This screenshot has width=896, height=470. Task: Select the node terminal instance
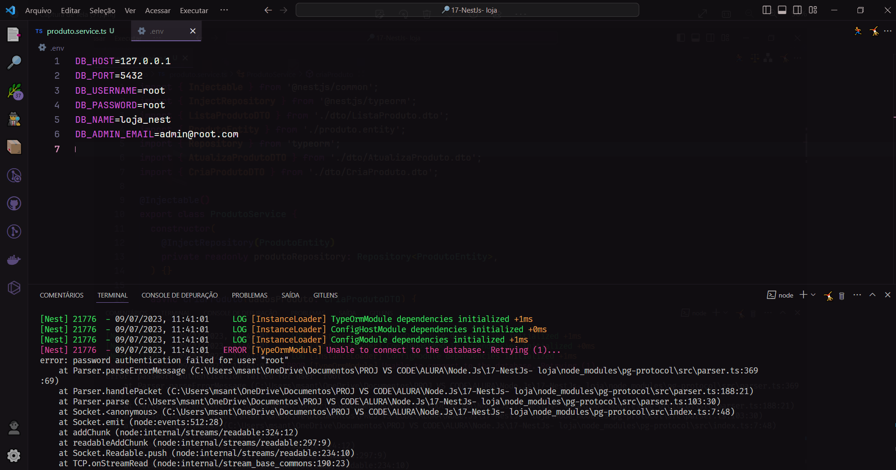point(780,295)
